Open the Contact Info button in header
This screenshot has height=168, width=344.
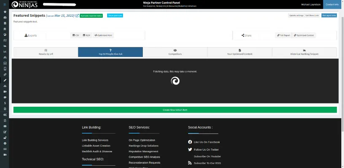331,5
